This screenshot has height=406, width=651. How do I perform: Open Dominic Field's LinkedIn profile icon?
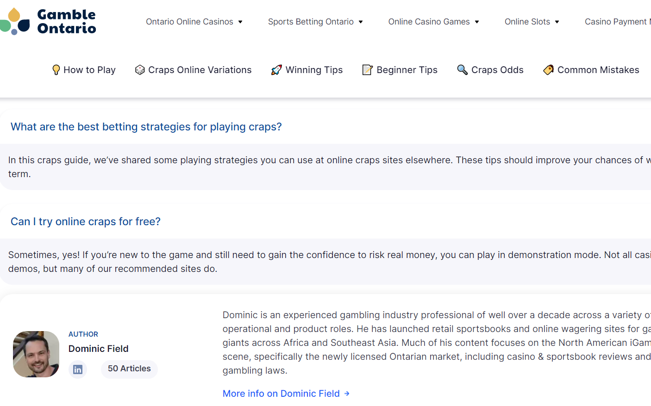point(78,369)
